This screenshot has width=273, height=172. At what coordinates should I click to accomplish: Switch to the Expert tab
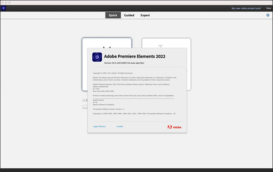click(x=145, y=15)
